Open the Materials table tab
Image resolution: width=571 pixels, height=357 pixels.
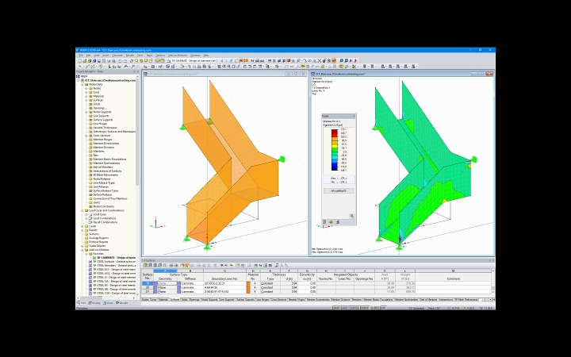click(163, 299)
